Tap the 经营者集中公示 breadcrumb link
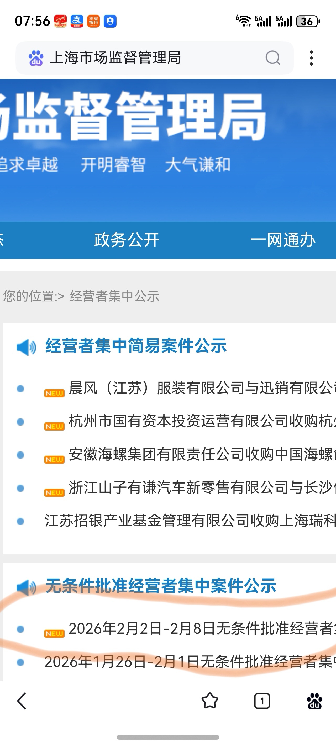Screen dimensions: 336x745 [x=114, y=296]
